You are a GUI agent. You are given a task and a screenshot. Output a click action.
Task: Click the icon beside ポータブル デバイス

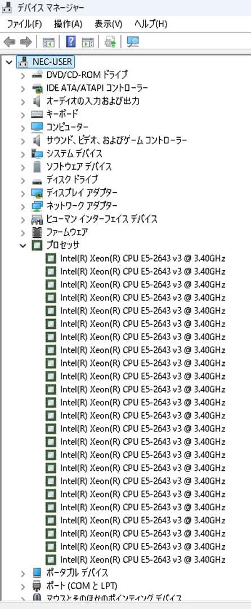pyautogui.click(x=37, y=573)
